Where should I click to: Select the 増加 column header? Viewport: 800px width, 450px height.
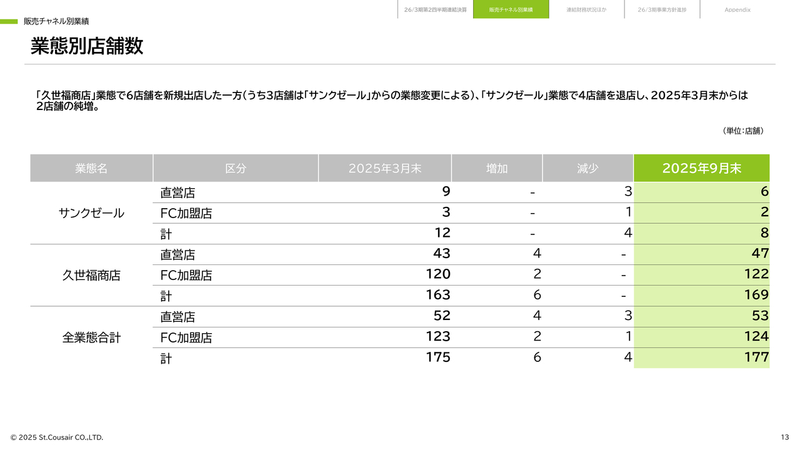pos(497,168)
